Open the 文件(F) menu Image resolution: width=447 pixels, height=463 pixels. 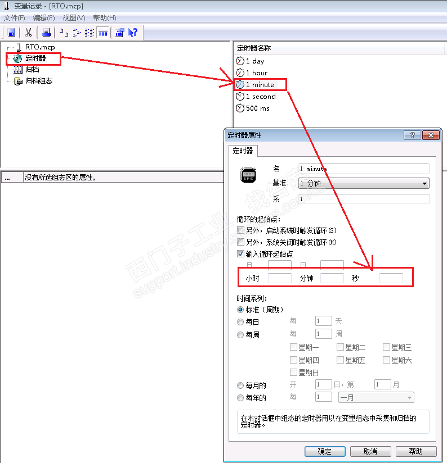tap(14, 18)
